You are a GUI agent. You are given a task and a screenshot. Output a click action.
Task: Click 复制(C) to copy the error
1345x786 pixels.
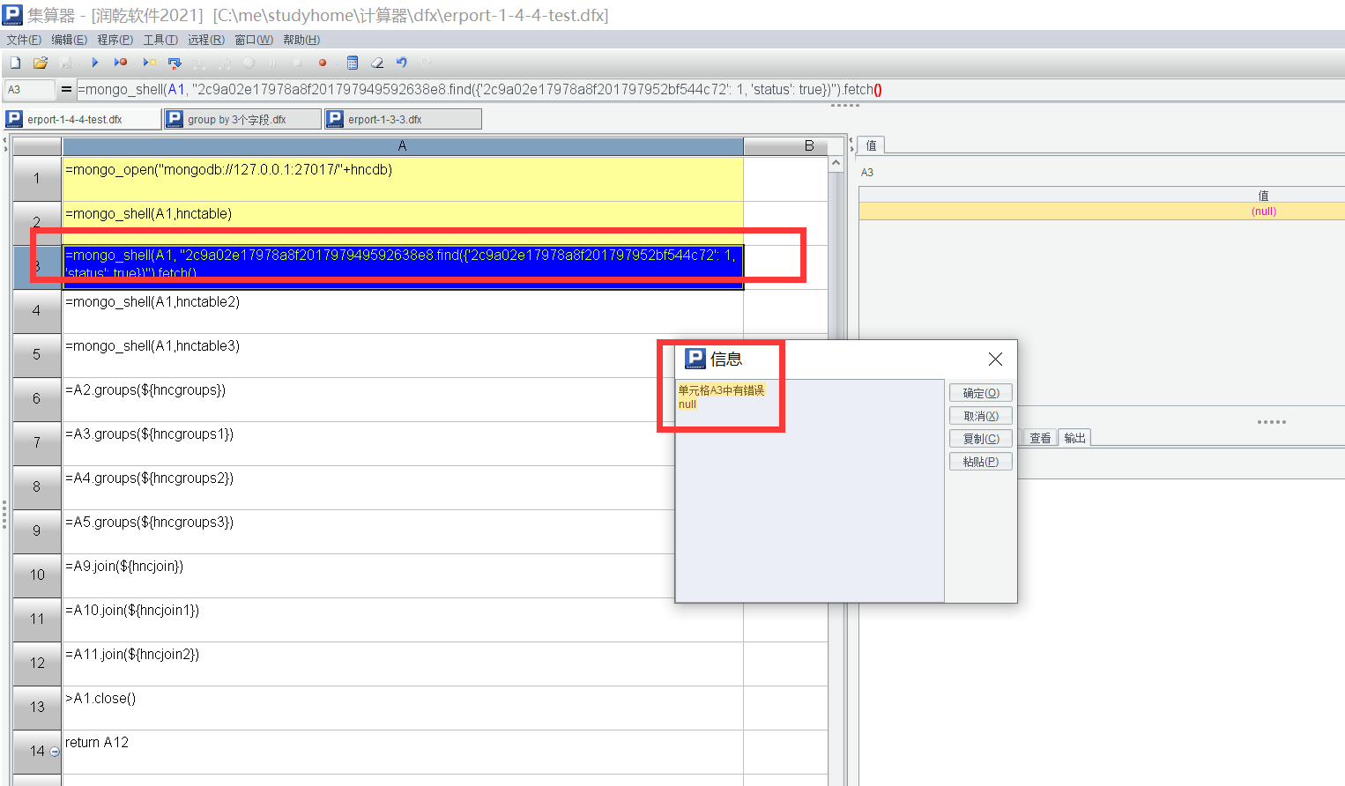pyautogui.click(x=981, y=439)
